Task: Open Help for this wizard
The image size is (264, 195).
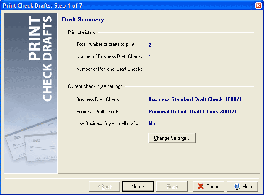Action: pos(243,186)
